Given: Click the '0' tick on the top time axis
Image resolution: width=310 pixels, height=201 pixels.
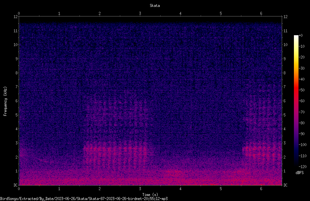Looking at the screenshot, I should click(19, 13).
